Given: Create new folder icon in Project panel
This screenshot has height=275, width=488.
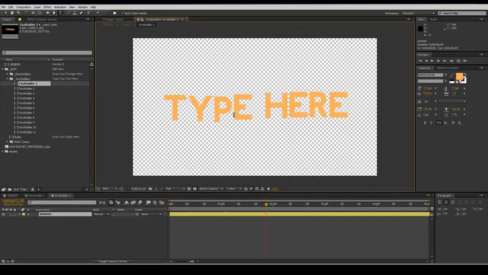Looking at the screenshot, I should click(x=10, y=189).
